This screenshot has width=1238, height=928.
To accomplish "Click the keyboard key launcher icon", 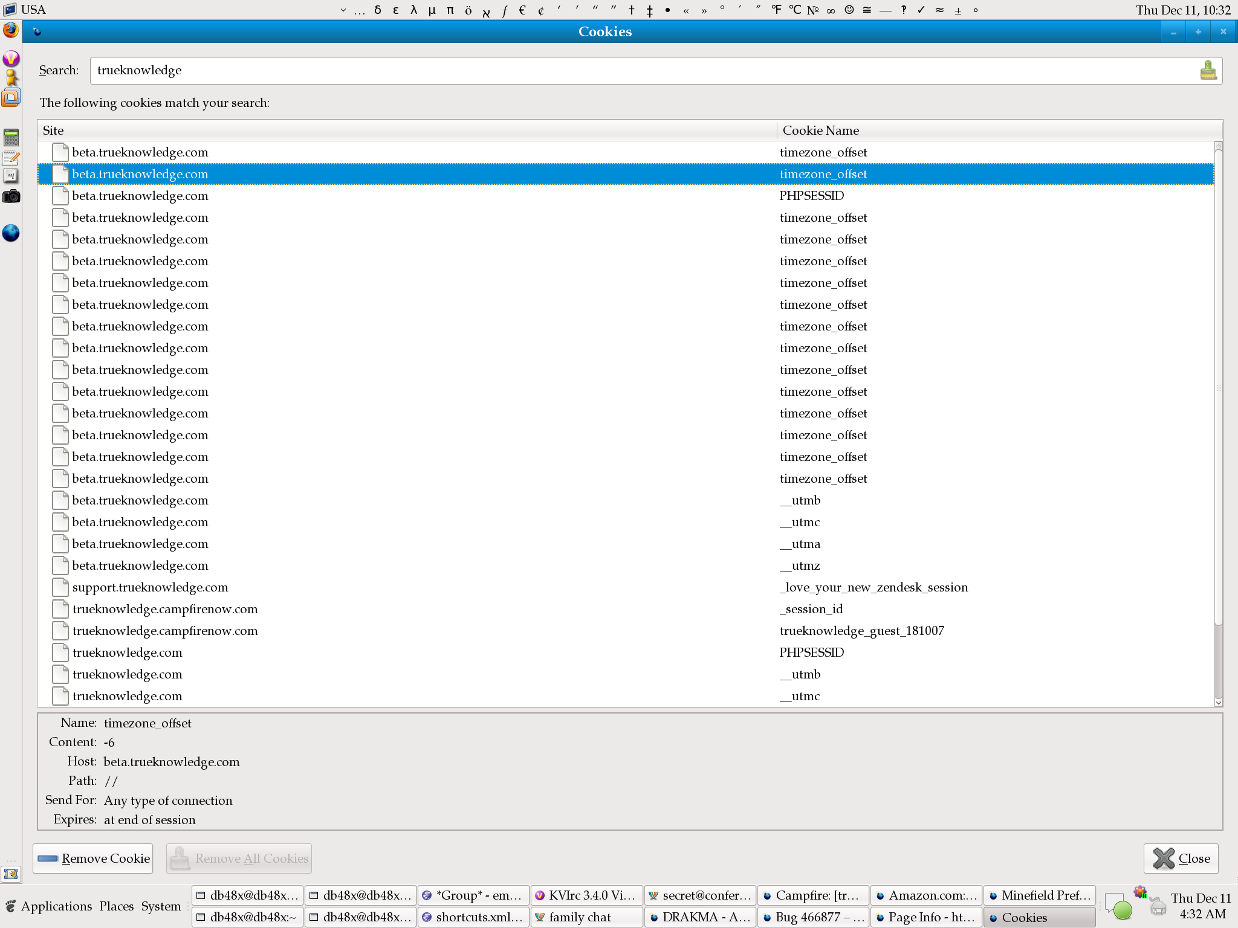I will click(11, 176).
